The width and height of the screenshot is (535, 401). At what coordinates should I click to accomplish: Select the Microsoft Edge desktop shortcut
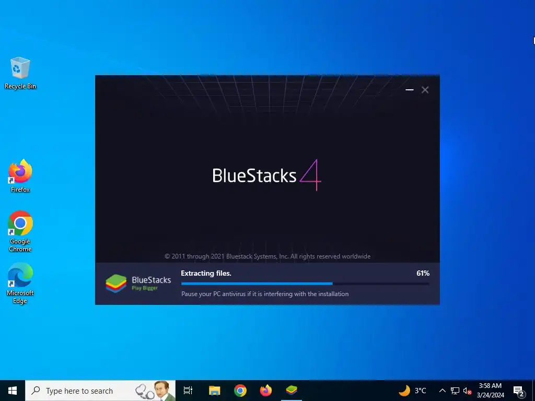pyautogui.click(x=20, y=283)
